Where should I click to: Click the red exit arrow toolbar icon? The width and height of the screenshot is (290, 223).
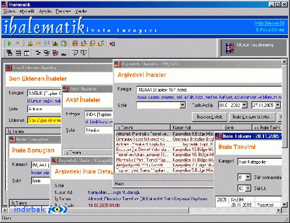click(x=112, y=44)
